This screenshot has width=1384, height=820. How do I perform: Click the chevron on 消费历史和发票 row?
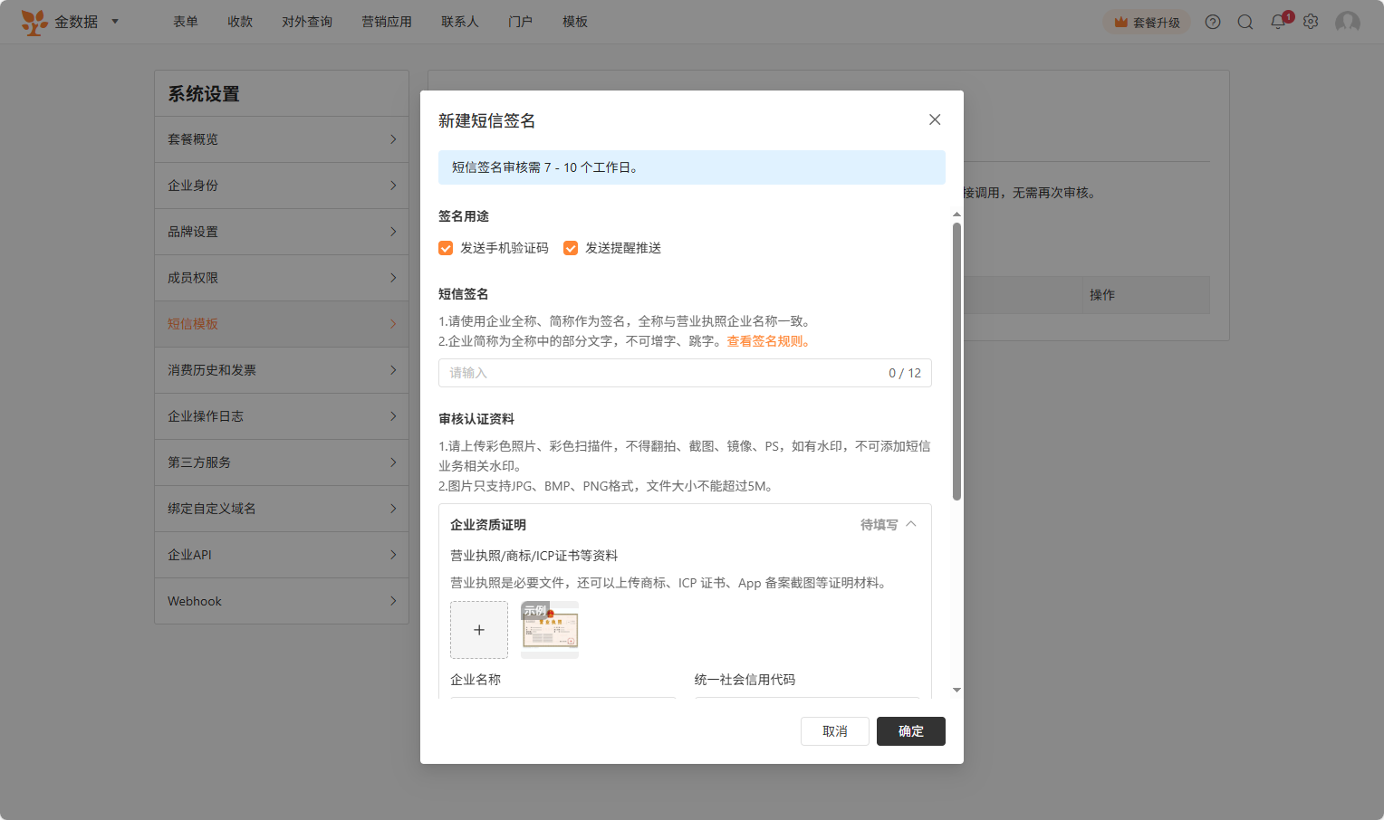[393, 370]
